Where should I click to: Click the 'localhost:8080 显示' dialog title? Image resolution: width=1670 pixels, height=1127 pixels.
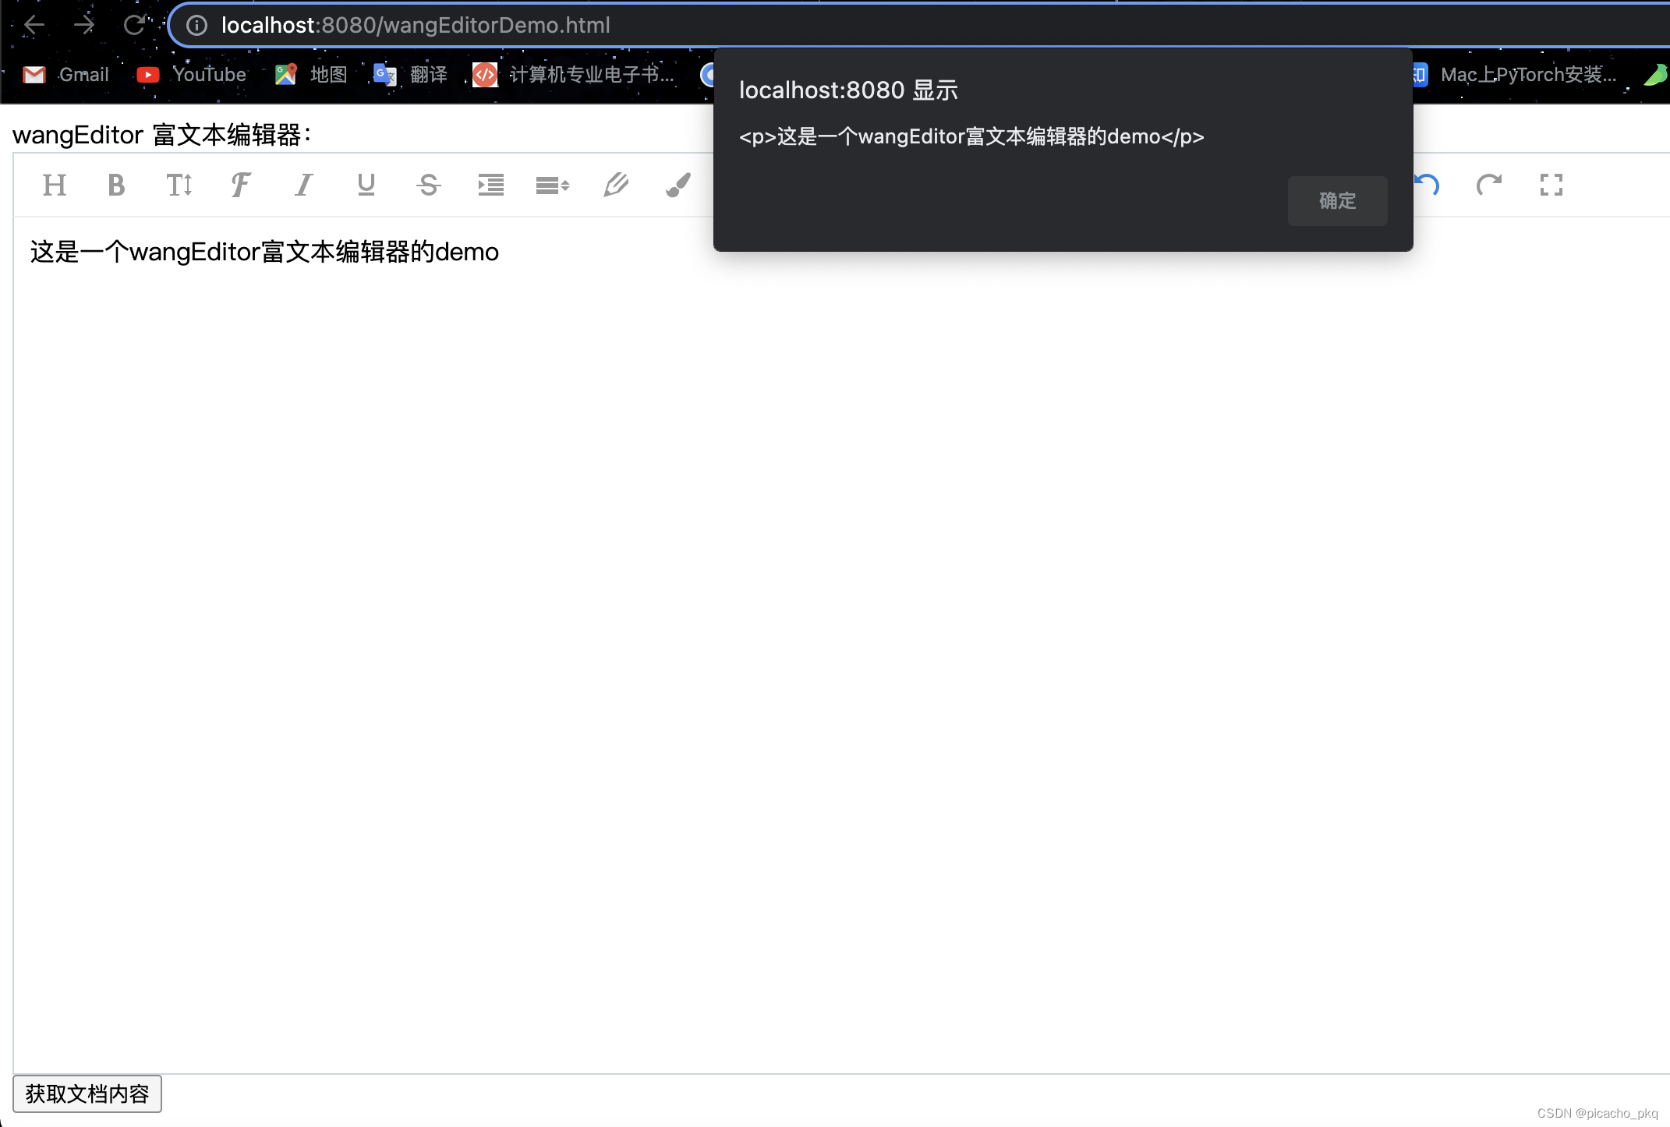(x=848, y=90)
